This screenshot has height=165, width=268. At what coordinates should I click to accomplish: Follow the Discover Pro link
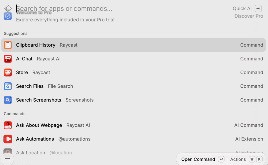[249, 16]
